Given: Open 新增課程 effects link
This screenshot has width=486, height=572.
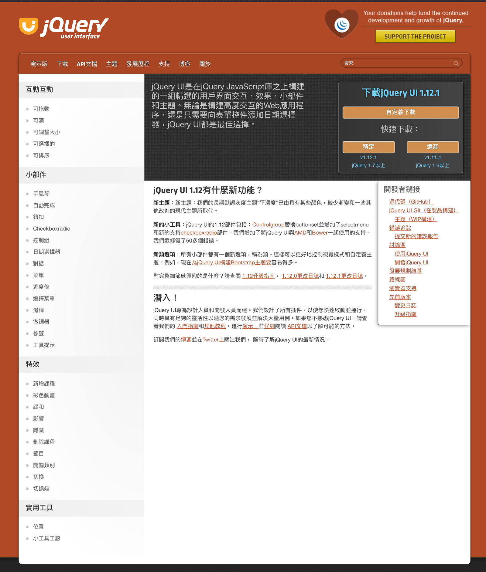Looking at the screenshot, I should [x=44, y=384].
